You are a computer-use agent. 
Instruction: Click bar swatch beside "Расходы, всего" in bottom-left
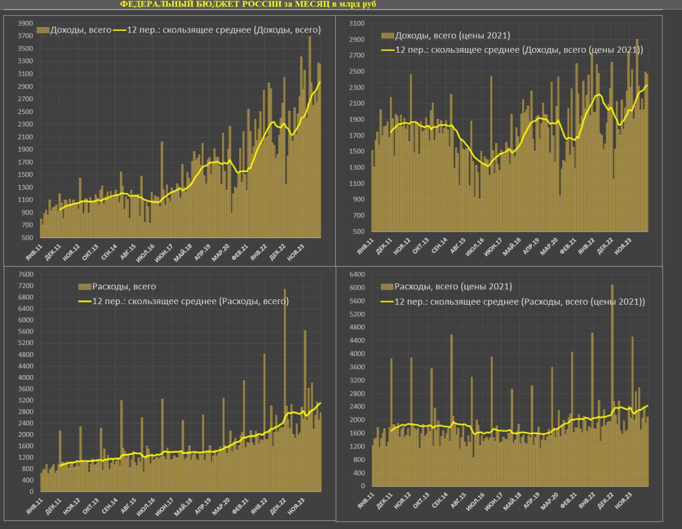point(85,287)
